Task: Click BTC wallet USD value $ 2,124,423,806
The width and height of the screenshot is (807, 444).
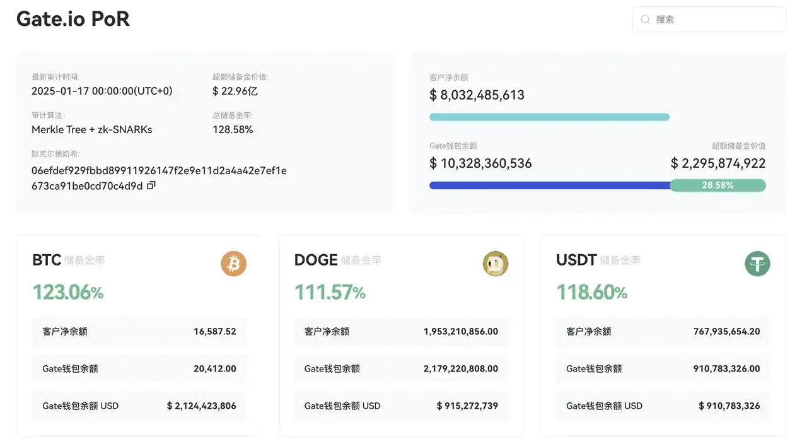Action: point(202,406)
